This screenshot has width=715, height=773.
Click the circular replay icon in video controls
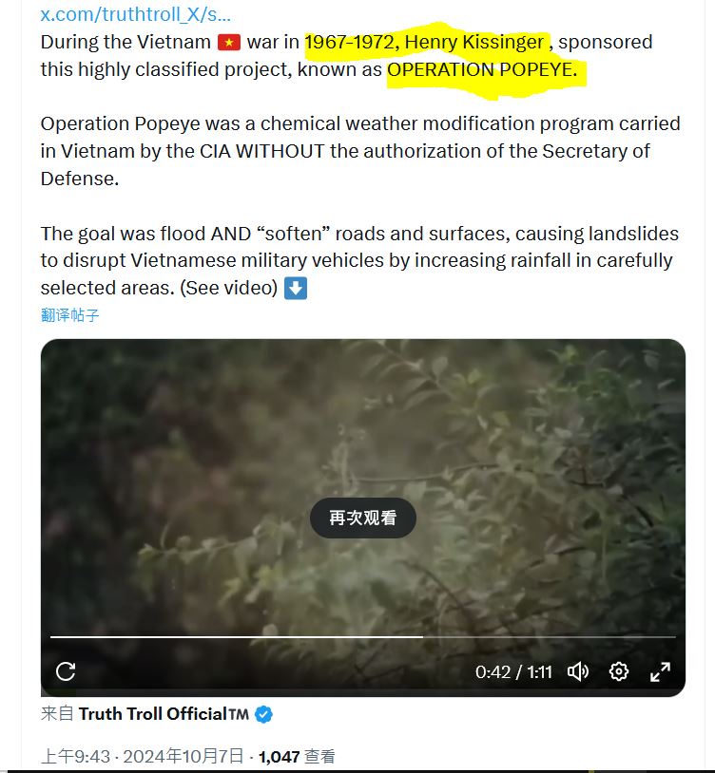[x=66, y=671]
